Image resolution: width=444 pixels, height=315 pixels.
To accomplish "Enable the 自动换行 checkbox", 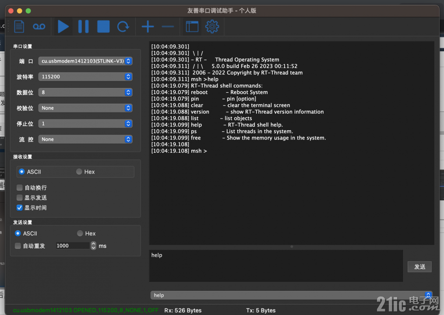I will [20, 188].
